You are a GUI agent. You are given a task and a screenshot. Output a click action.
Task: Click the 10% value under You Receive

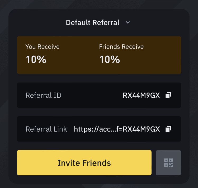pyautogui.click(x=36, y=60)
